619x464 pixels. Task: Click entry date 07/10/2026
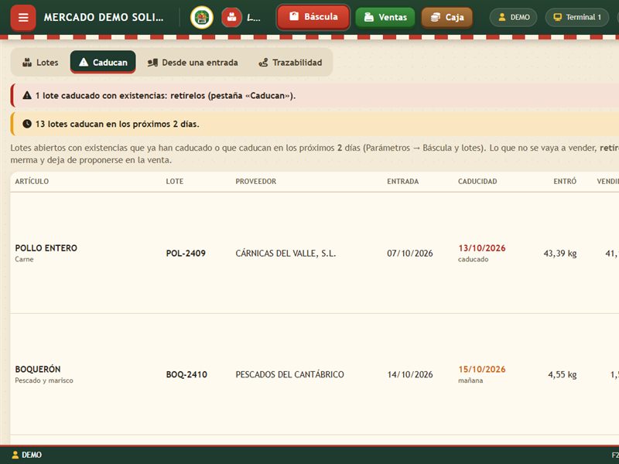pos(410,254)
